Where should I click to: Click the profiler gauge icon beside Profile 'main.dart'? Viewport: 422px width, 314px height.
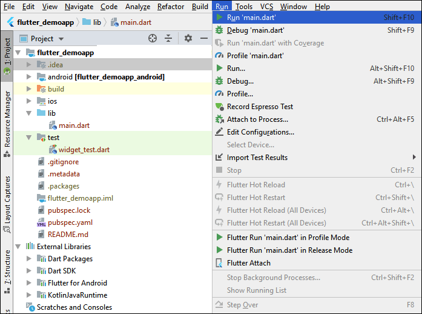pyautogui.click(x=219, y=56)
